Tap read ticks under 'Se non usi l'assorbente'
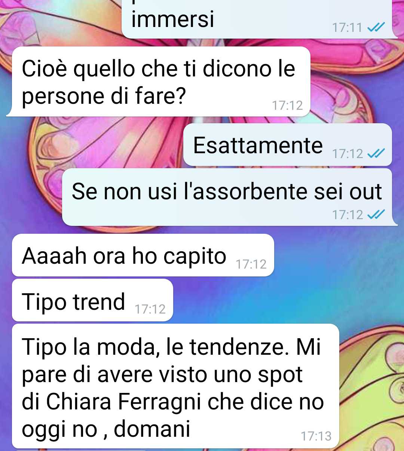 376,214
